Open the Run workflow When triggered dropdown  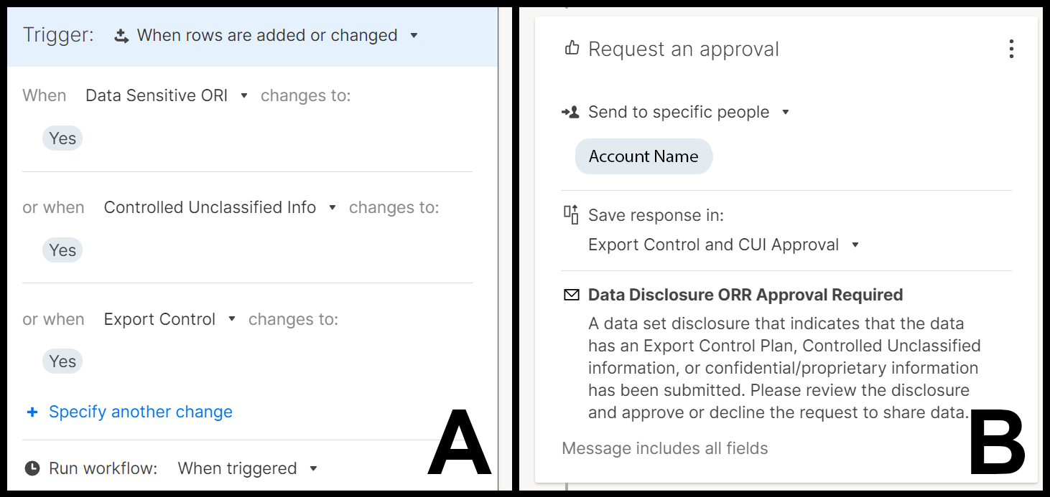point(313,468)
